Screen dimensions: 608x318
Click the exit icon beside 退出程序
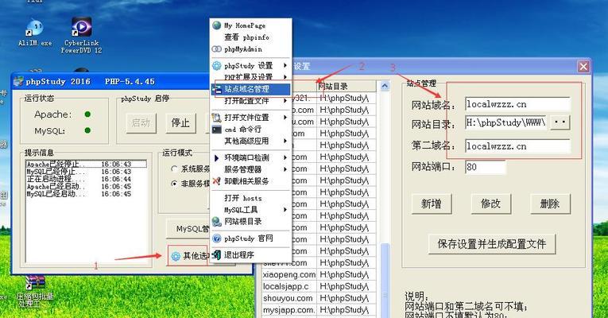click(217, 254)
